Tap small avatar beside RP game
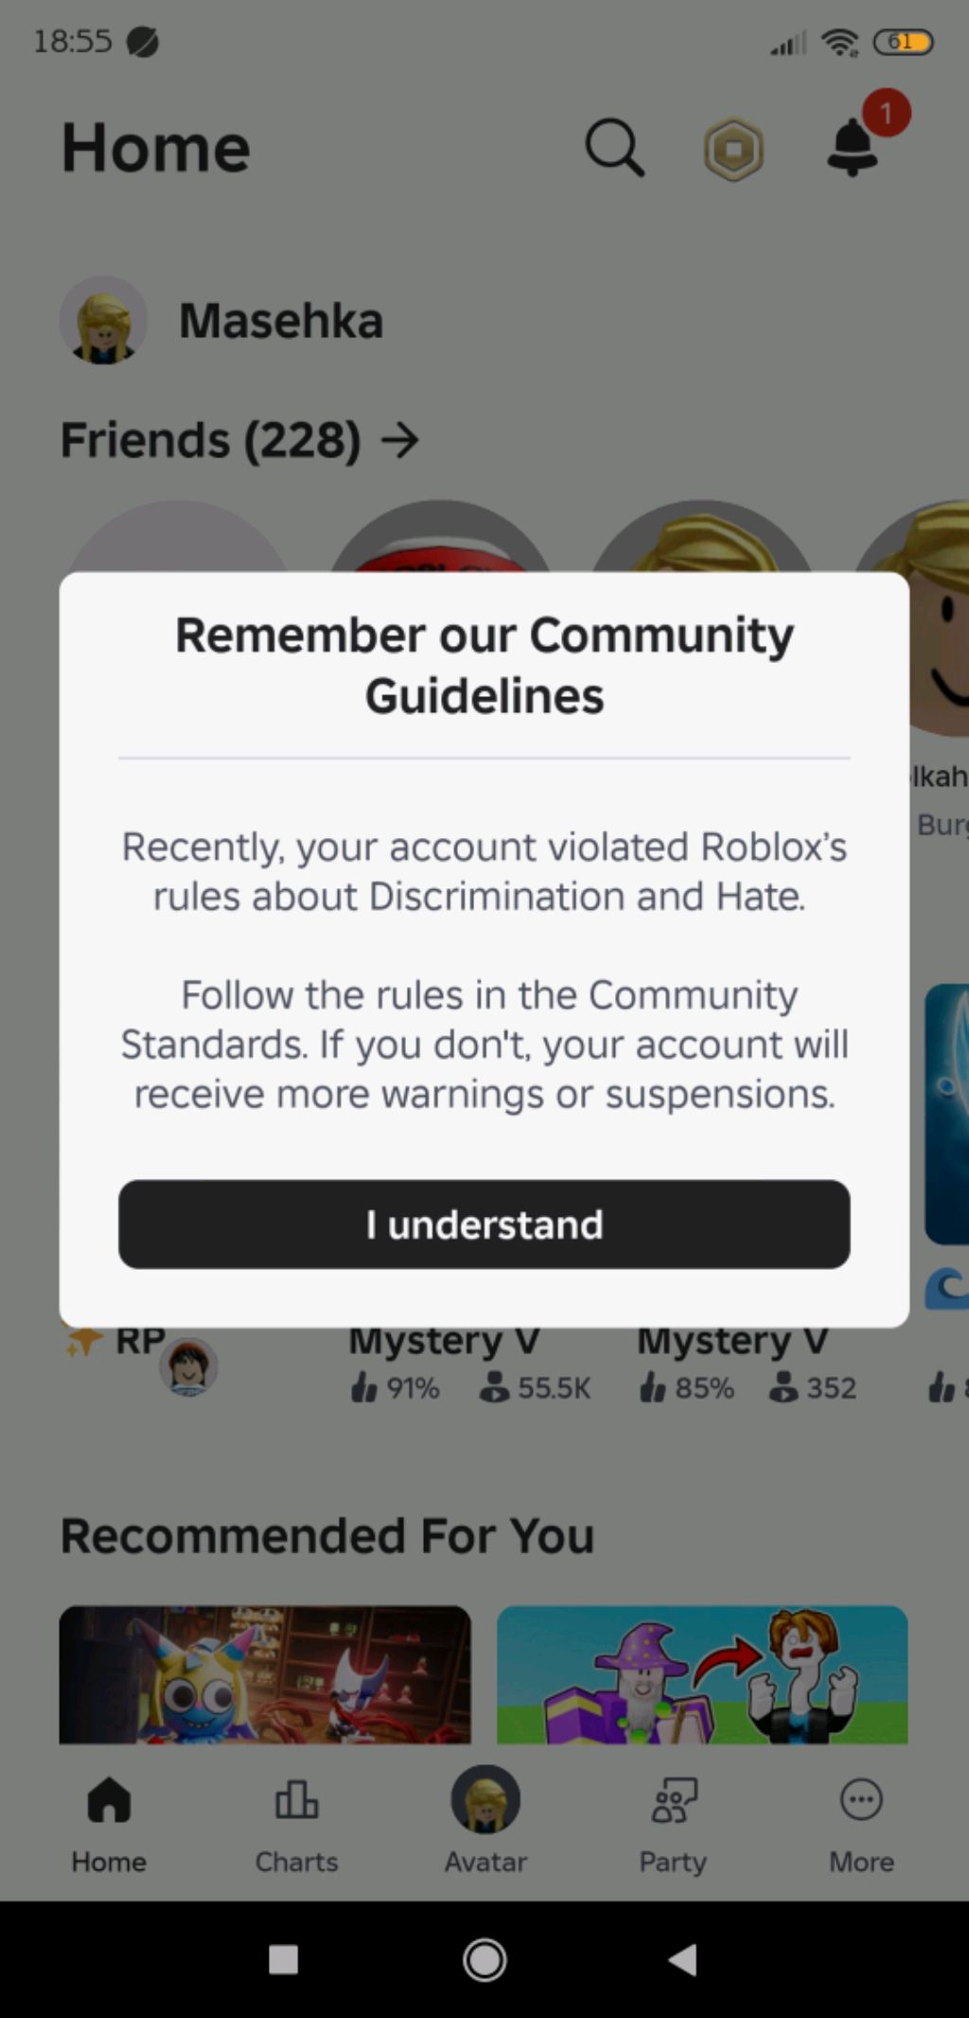969x2018 pixels. point(188,1367)
